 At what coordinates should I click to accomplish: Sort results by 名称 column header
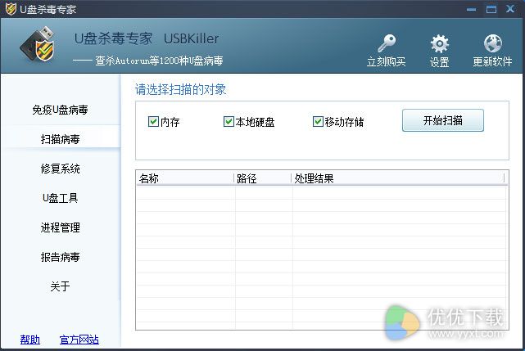(x=185, y=178)
